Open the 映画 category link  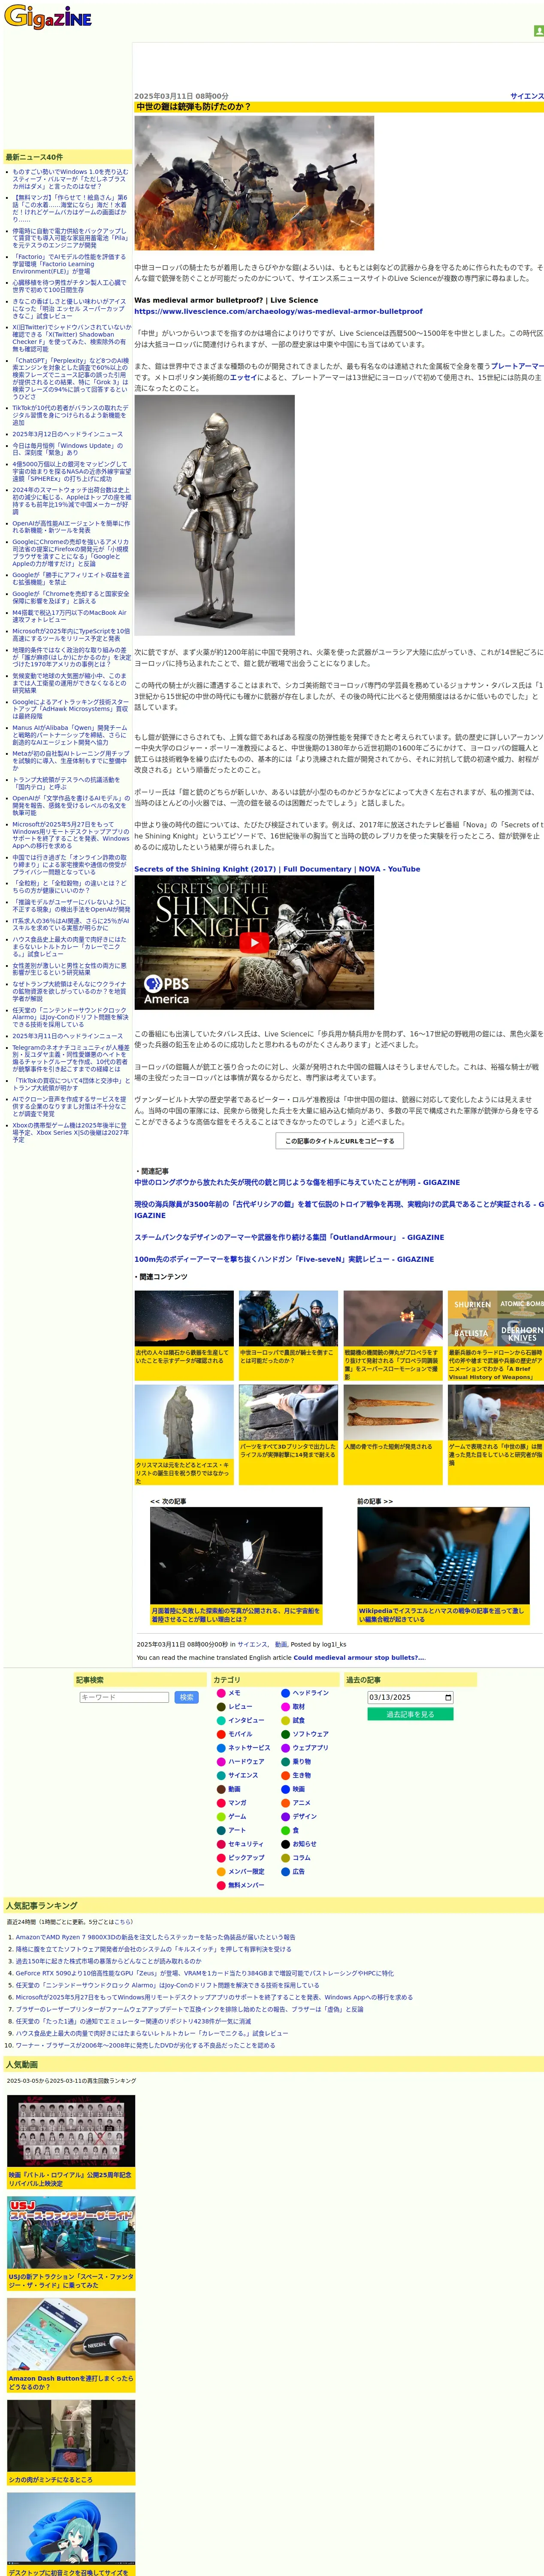(x=299, y=1789)
